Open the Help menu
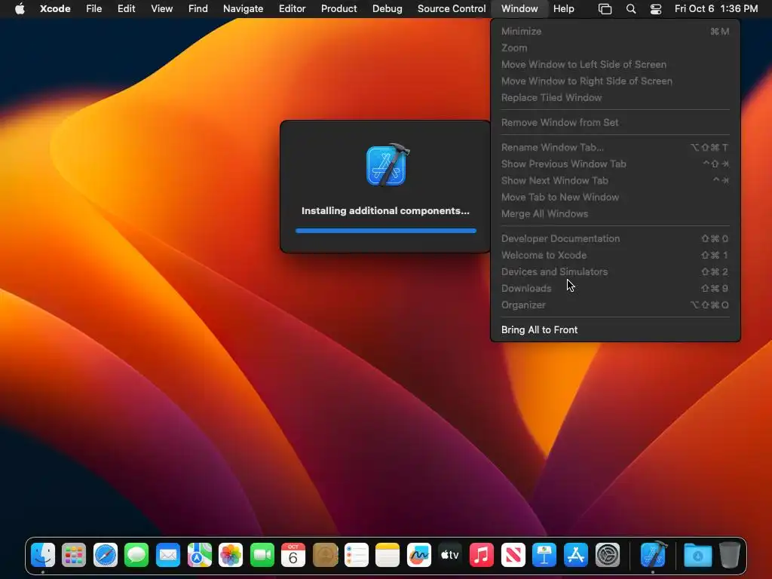This screenshot has height=579, width=772. [x=564, y=8]
